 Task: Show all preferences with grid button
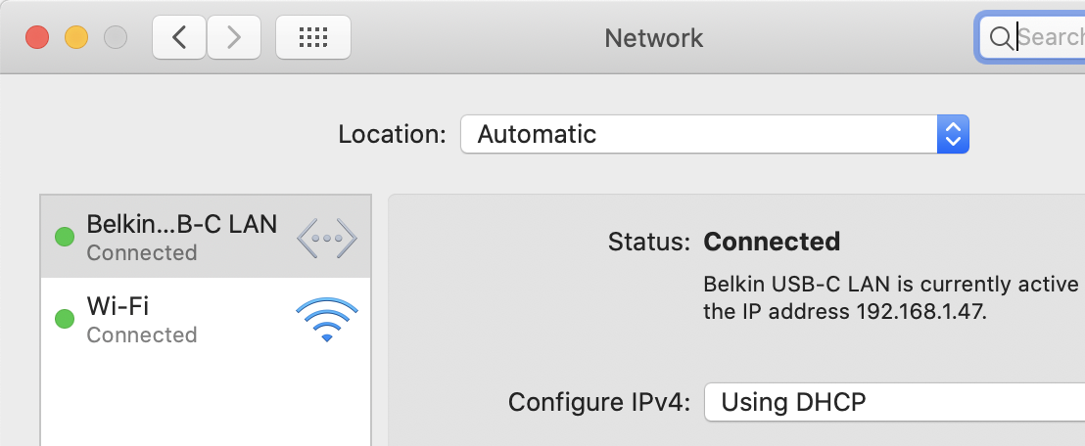coord(312,37)
